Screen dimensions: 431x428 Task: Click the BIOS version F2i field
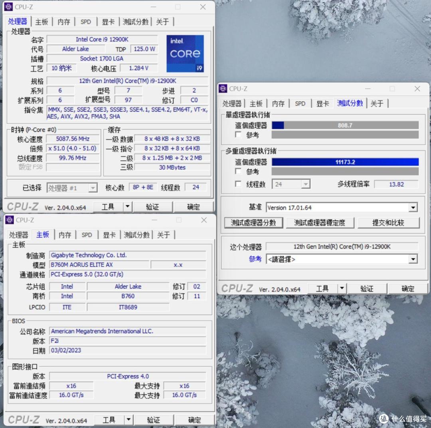128,341
